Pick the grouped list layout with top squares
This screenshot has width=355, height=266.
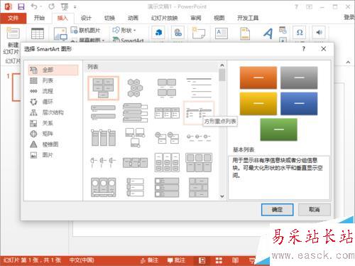click(199, 163)
